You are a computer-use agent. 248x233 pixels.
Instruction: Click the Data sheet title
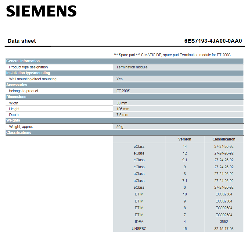coord(22,41)
